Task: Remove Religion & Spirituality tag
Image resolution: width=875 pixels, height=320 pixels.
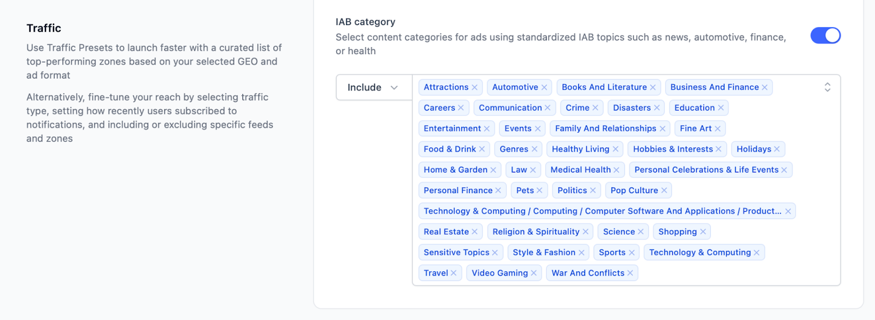Action: point(586,232)
